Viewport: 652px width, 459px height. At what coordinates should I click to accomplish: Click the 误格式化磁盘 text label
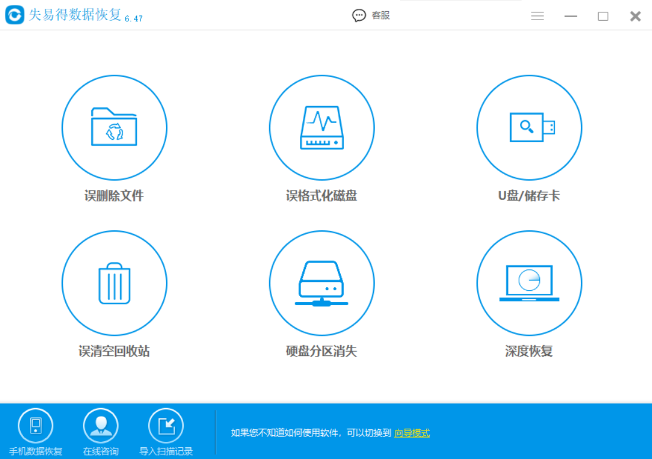pos(322,196)
